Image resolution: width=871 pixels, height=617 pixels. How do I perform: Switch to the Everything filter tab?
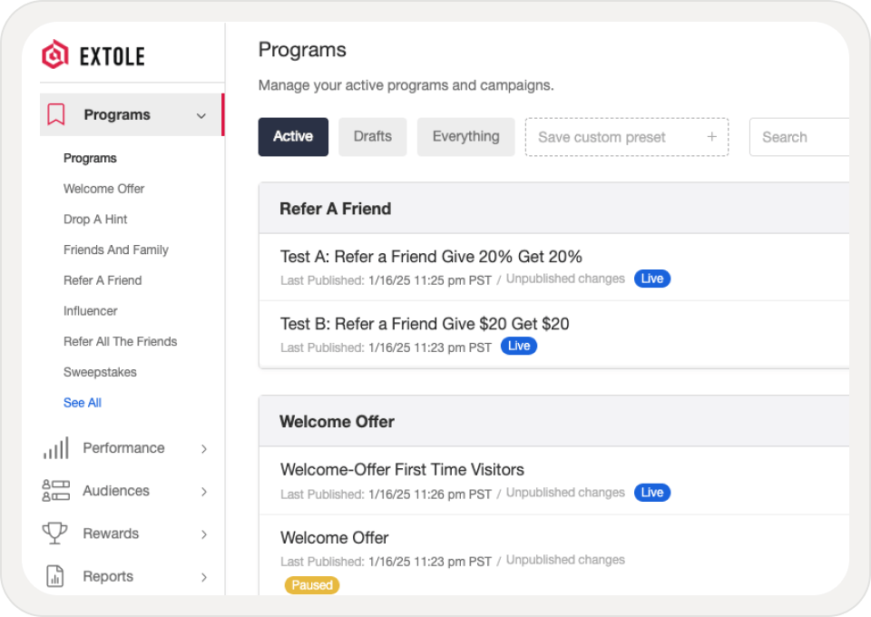tap(466, 137)
